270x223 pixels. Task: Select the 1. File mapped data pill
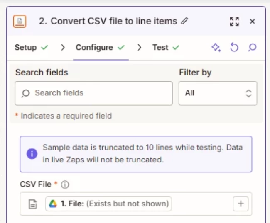point(108,204)
